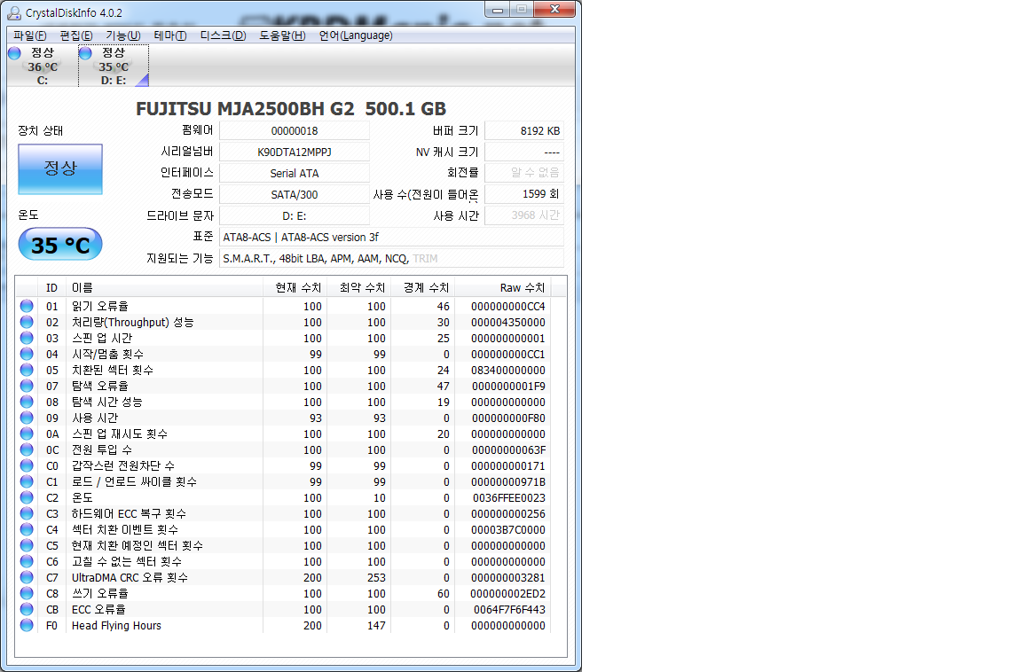Screen dimensions: 1022x672
Task: Click the status icon for 03 스핀 업 시간
Action: 27,337
